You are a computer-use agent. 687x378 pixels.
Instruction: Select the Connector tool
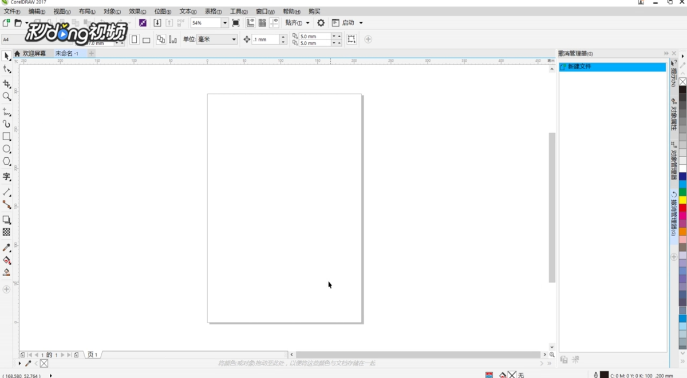[x=6, y=205]
